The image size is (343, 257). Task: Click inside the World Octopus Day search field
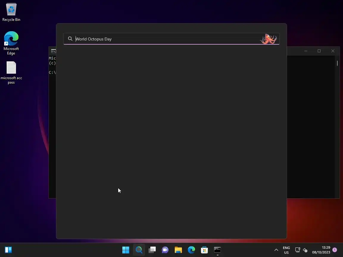coord(171,39)
